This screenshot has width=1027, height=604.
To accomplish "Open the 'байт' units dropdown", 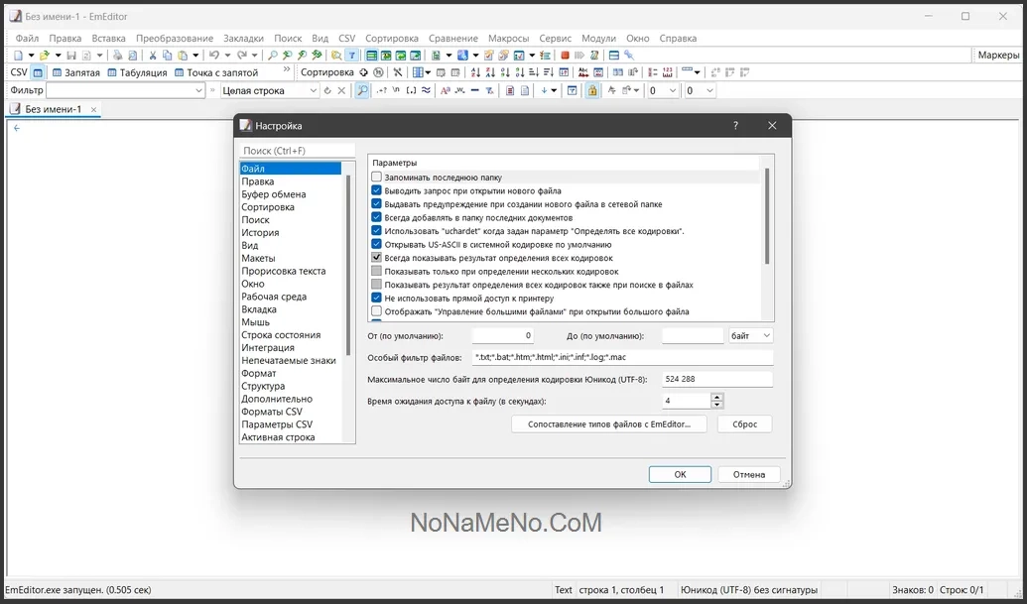I will click(751, 336).
